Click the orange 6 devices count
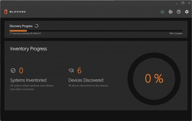The height and width of the screenshot is (121, 192). (x=79, y=71)
